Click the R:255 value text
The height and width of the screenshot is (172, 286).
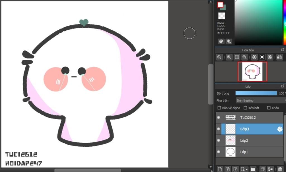[221, 23]
